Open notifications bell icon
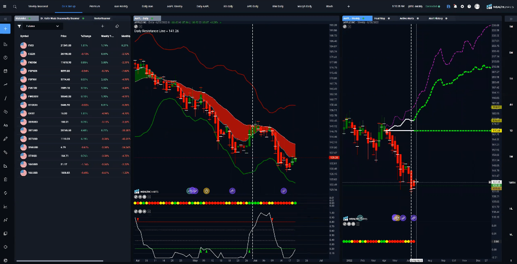The image size is (517, 264). click(x=455, y=6)
